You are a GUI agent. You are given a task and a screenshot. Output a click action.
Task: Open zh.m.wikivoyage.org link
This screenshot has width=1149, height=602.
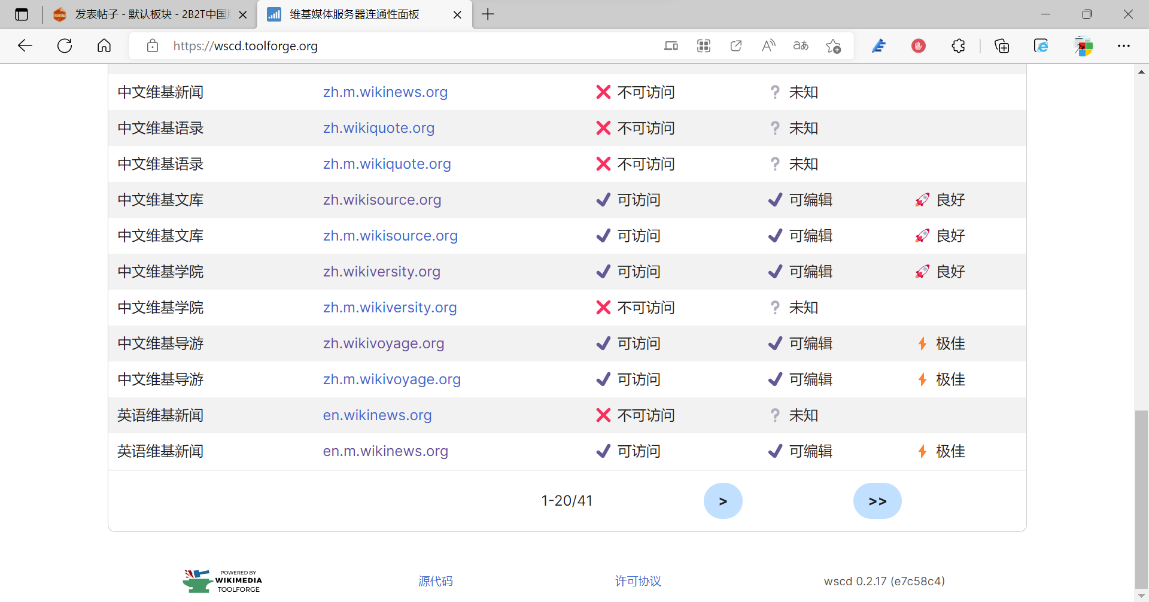392,379
